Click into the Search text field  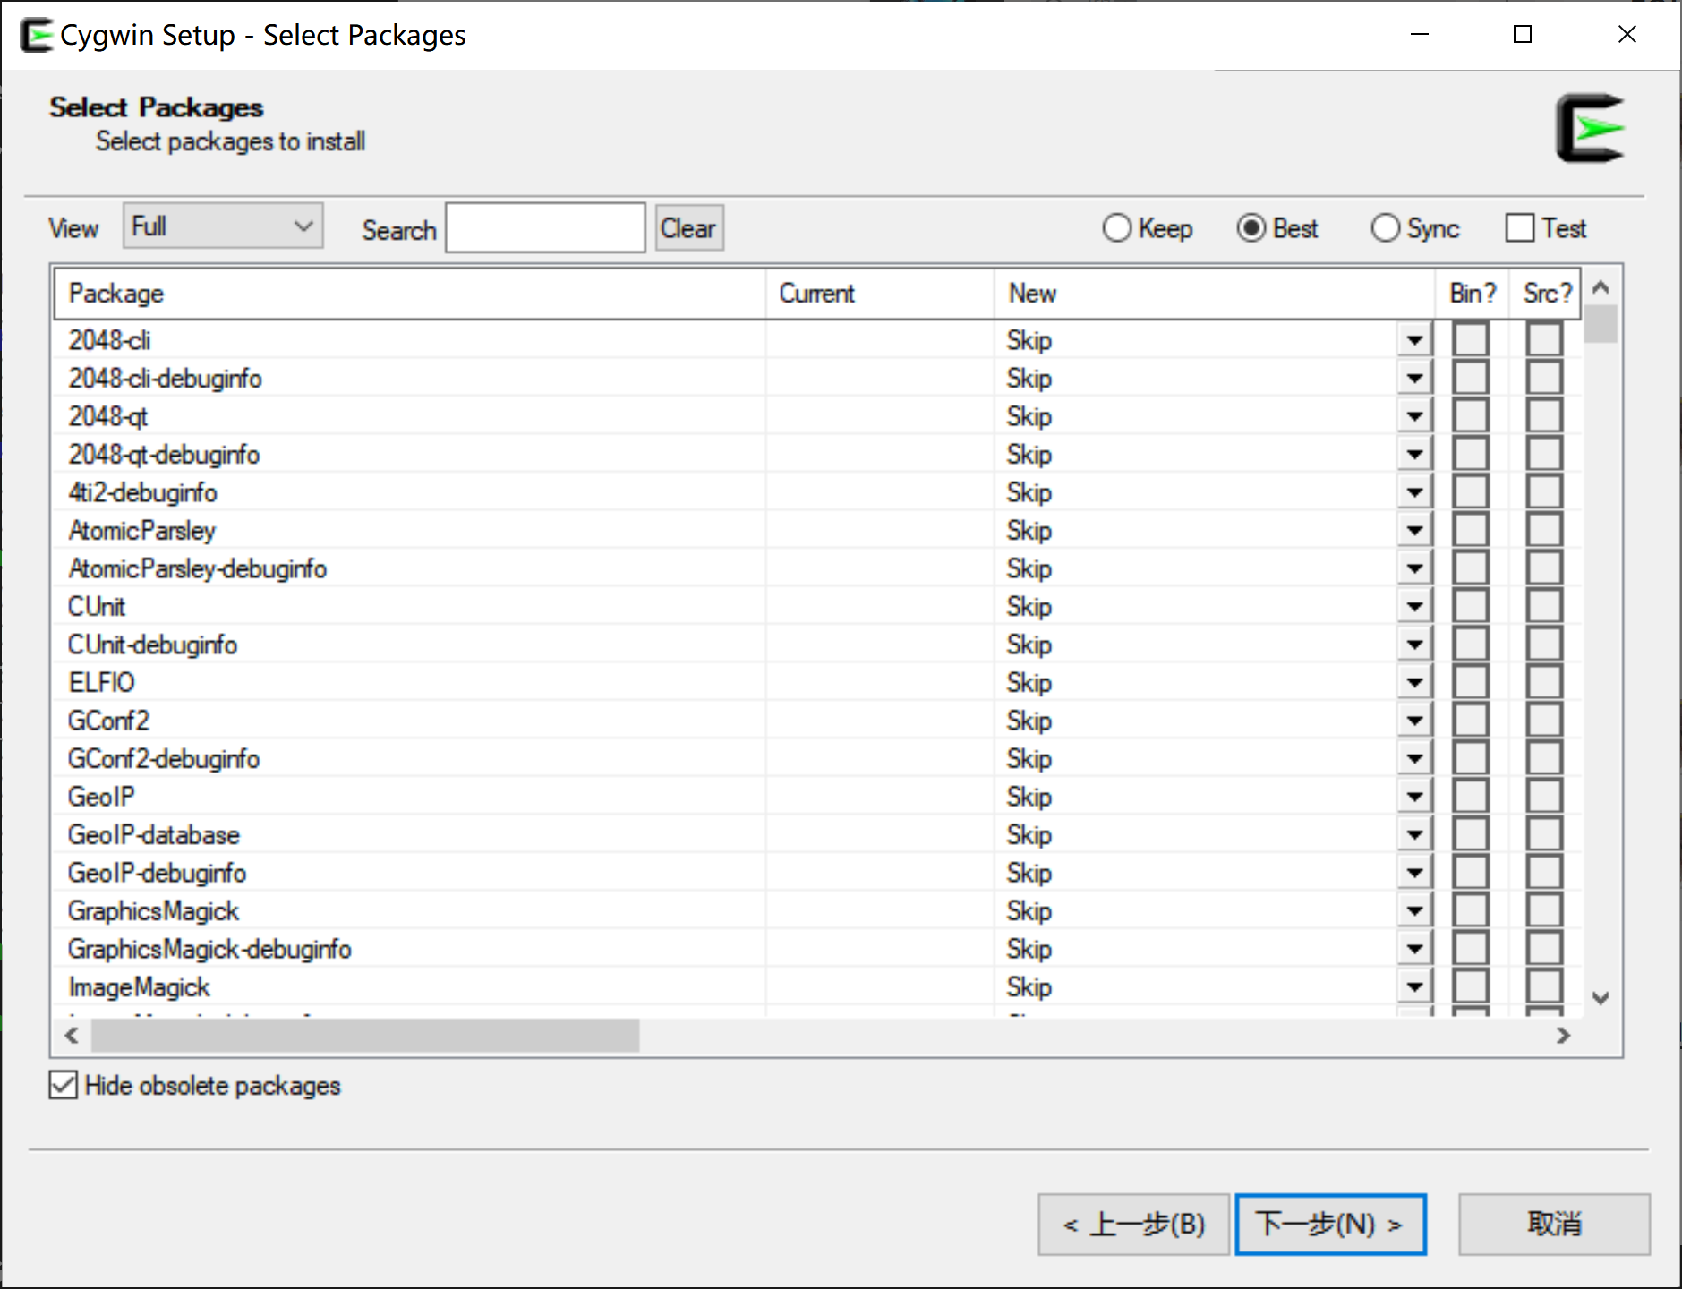[x=545, y=228]
